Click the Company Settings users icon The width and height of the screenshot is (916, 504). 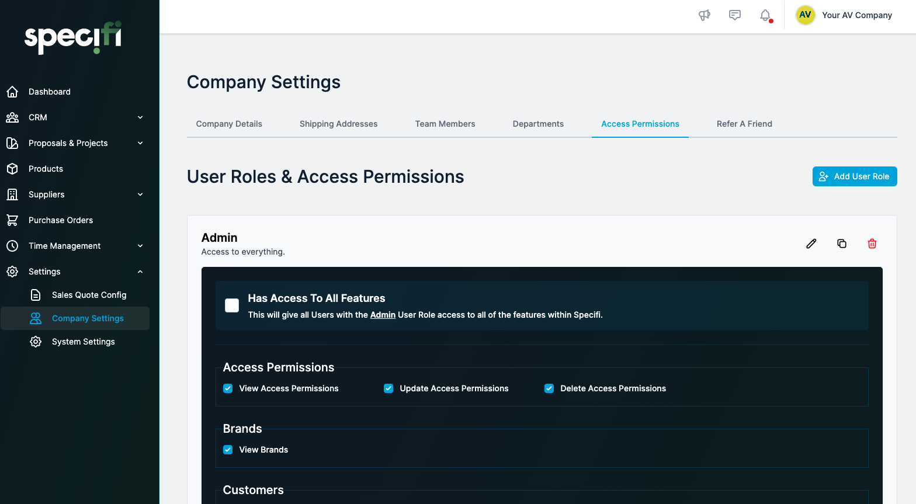pyautogui.click(x=36, y=318)
